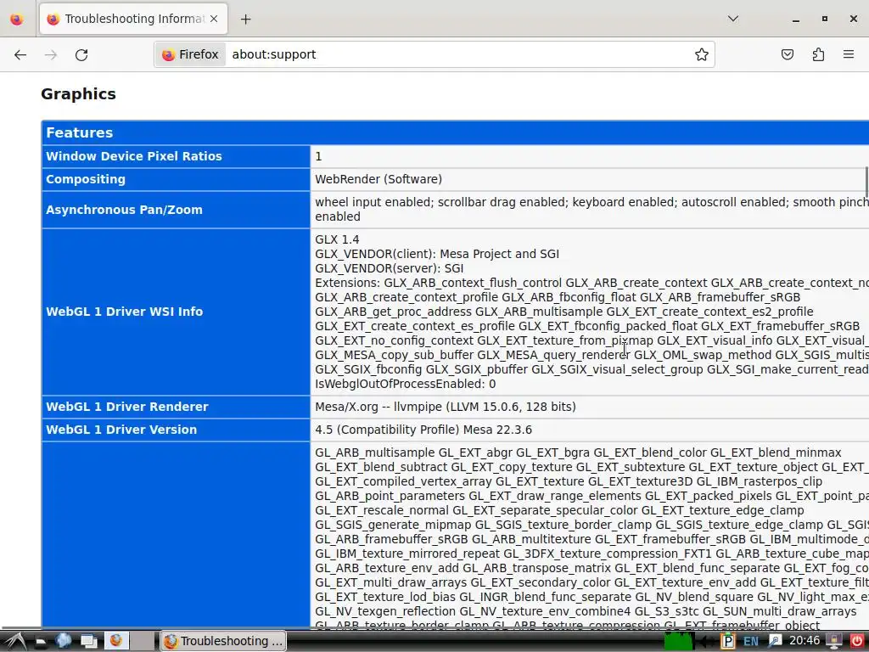This screenshot has width=869, height=652.
Task: Go back with the back arrow
Action: (x=20, y=54)
